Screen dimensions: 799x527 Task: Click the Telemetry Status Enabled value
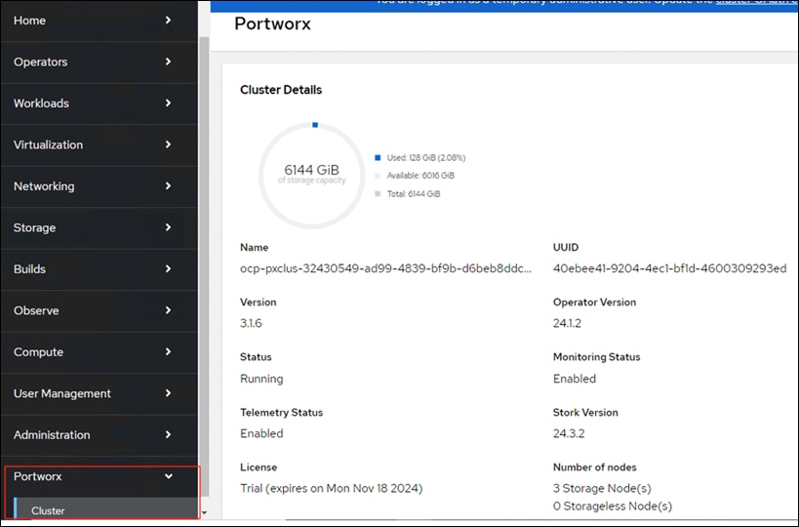[x=261, y=433]
